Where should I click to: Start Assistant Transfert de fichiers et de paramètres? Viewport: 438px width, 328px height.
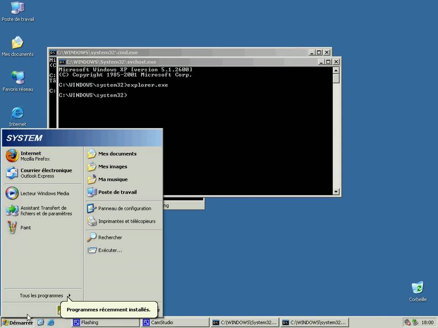point(43,210)
